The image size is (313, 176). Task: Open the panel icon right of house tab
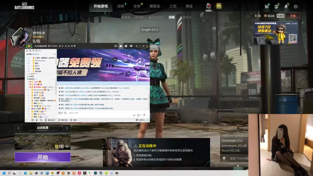(x=126, y=46)
